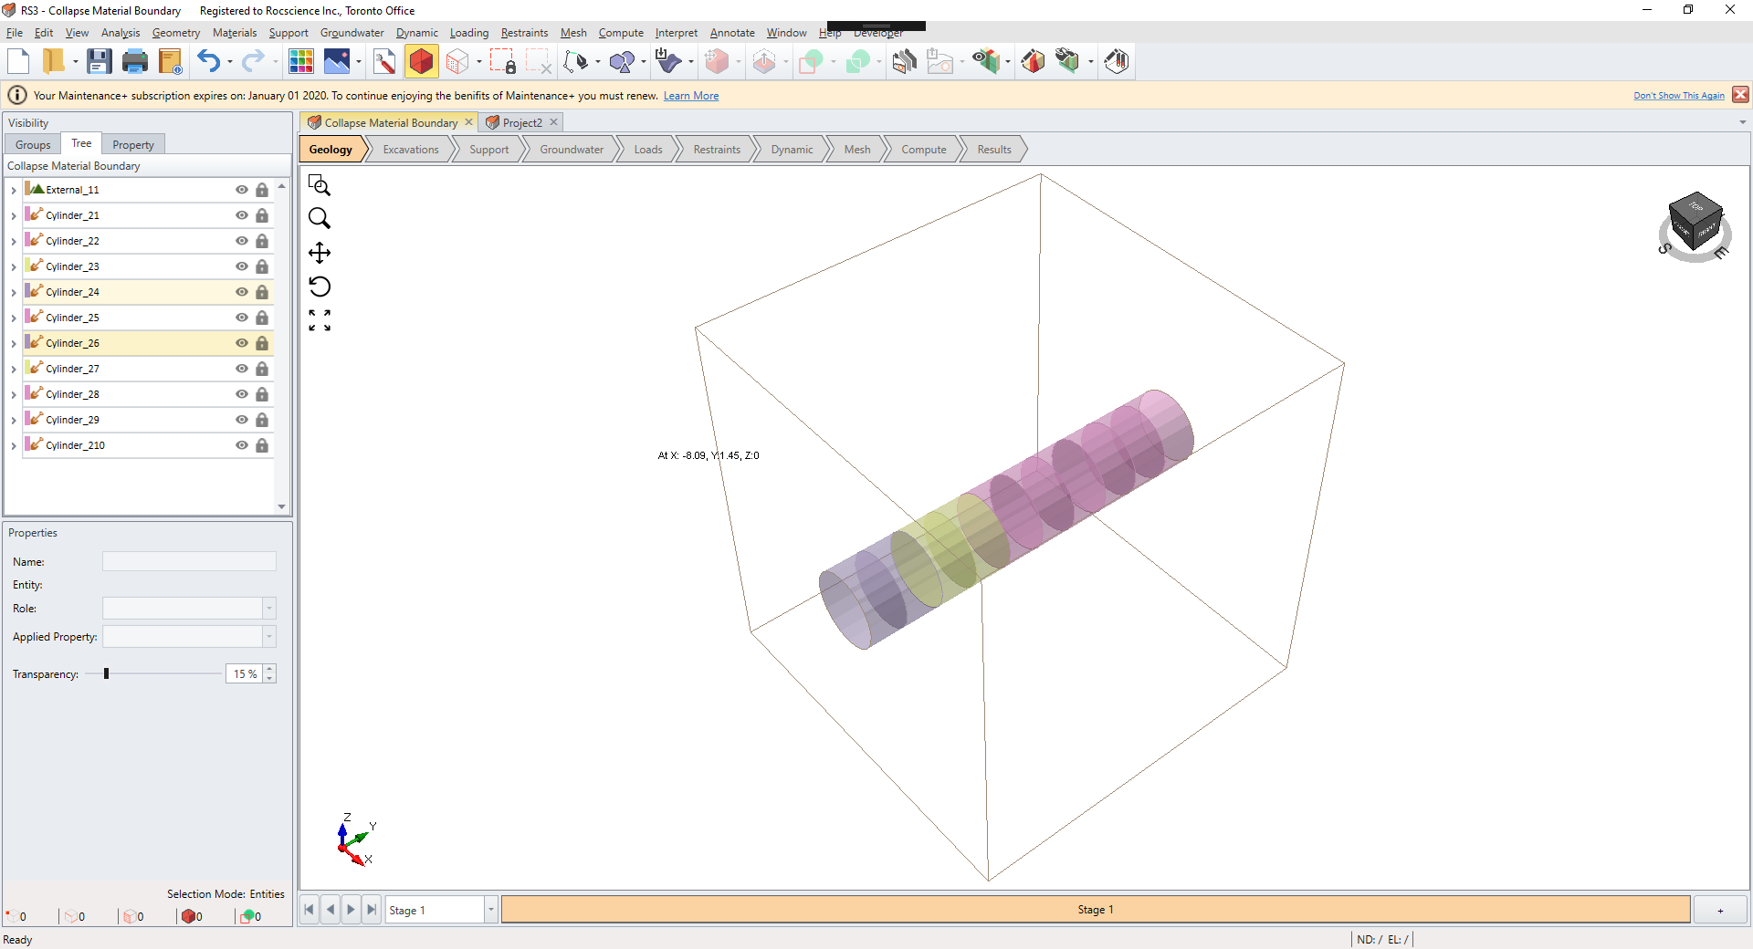This screenshot has height=949, width=1753.
Task: Toggle visibility of Cylinder_21
Action: click(x=242, y=215)
